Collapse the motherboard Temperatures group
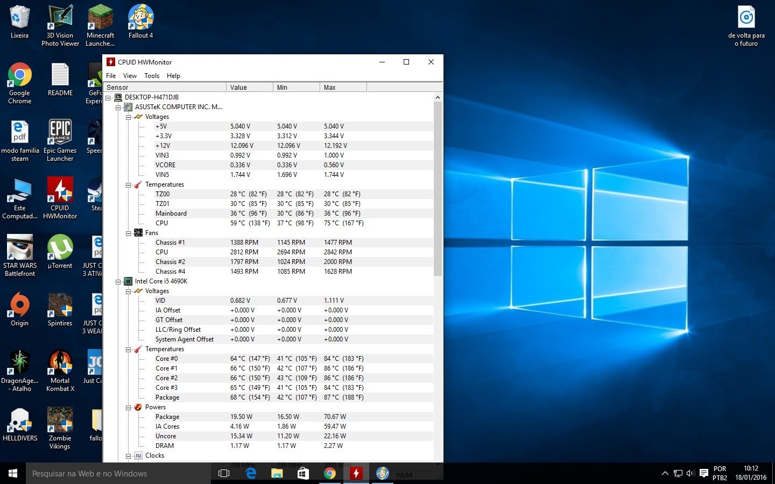775x484 pixels. (x=129, y=184)
